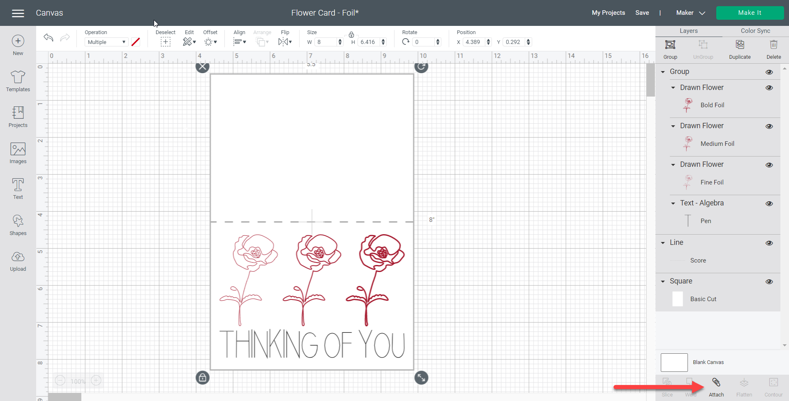Viewport: 789px width, 401px height.
Task: Hide the Text - Algebra layer
Action: coord(769,204)
